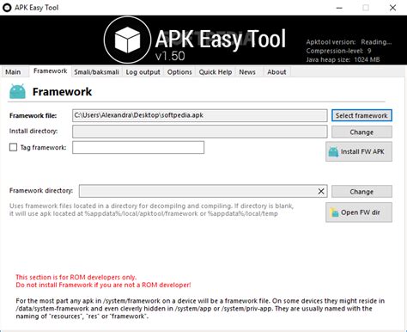Go to the Log output tab

[143, 72]
